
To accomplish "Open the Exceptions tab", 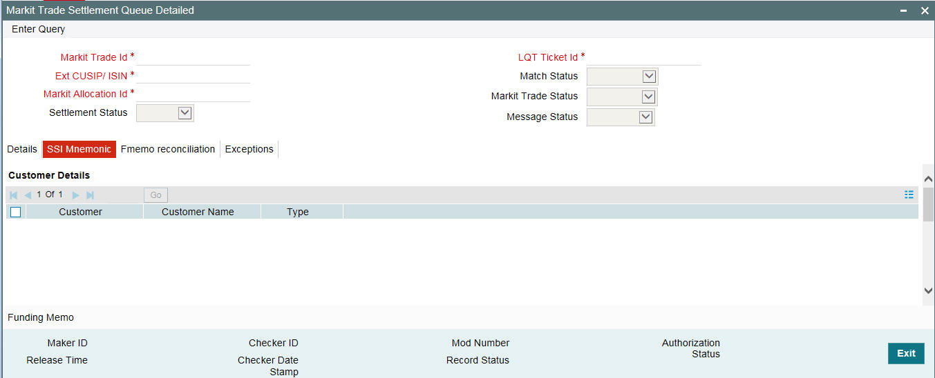I will click(x=249, y=149).
